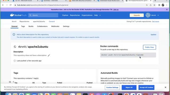Screen dimensions: 170x95
Task: Click the globe public repository icon
Action: [x=15, y=47]
